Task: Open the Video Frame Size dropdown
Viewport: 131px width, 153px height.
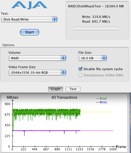Action: point(37,73)
